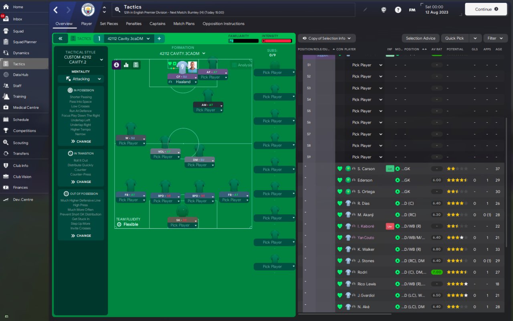Open the Squad Planner icon

(6, 42)
